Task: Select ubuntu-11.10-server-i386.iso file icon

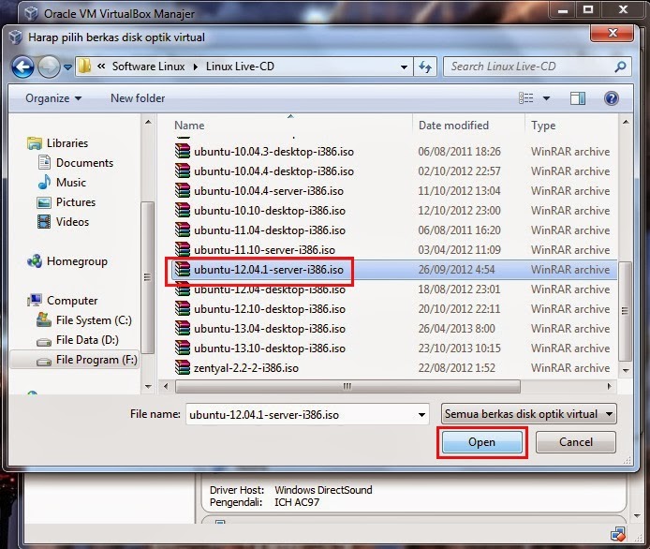Action: click(x=182, y=249)
